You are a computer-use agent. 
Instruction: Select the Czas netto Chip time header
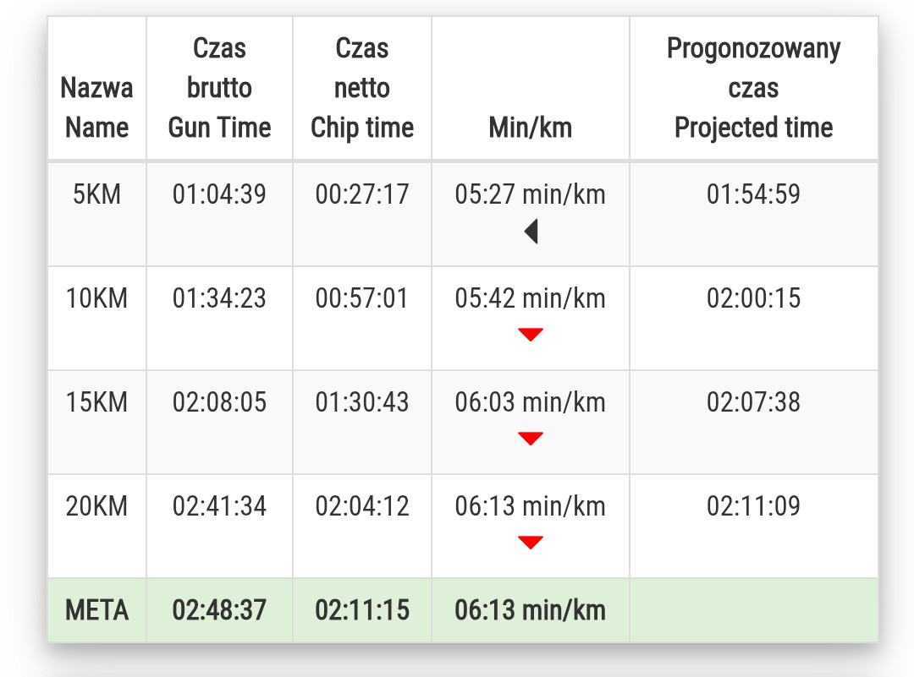[362, 88]
